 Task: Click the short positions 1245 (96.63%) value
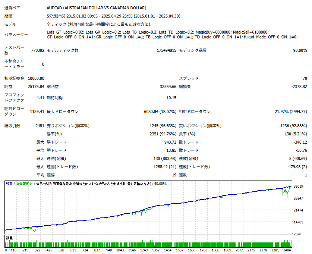pyautogui.click(x=163, y=126)
